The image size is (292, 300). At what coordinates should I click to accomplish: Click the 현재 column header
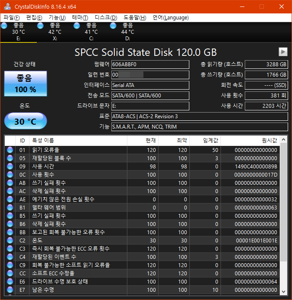(143, 140)
